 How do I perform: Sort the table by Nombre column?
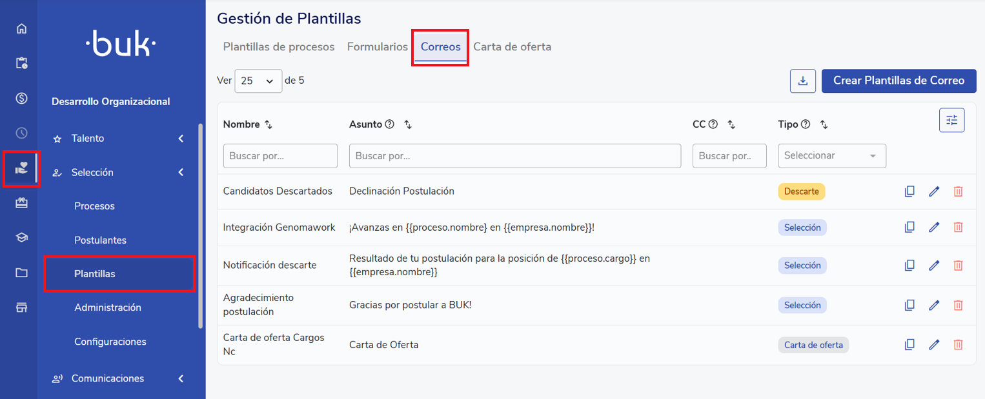tap(269, 124)
